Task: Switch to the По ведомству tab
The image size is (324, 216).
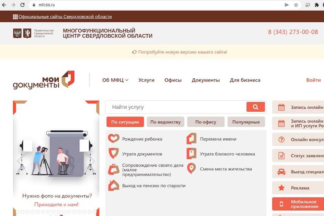Action: click(165, 122)
